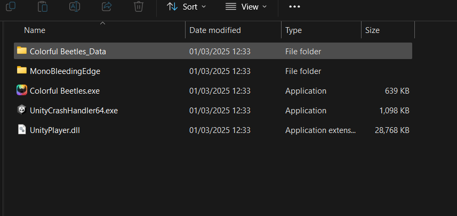Open the See more ellipsis menu

(x=294, y=7)
